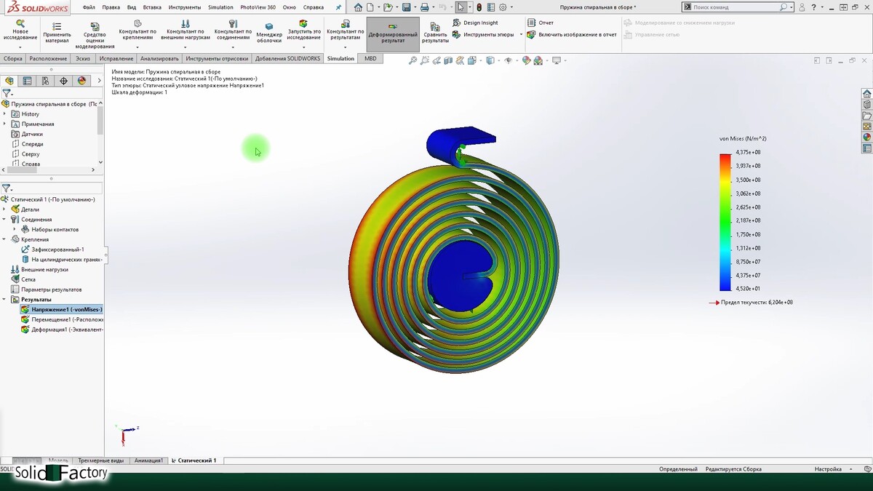The width and height of the screenshot is (873, 491).
Task: Toggle Деформированный результат button
Action: [393, 33]
